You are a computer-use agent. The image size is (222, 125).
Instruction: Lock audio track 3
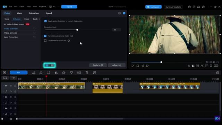click(x=15, y=114)
